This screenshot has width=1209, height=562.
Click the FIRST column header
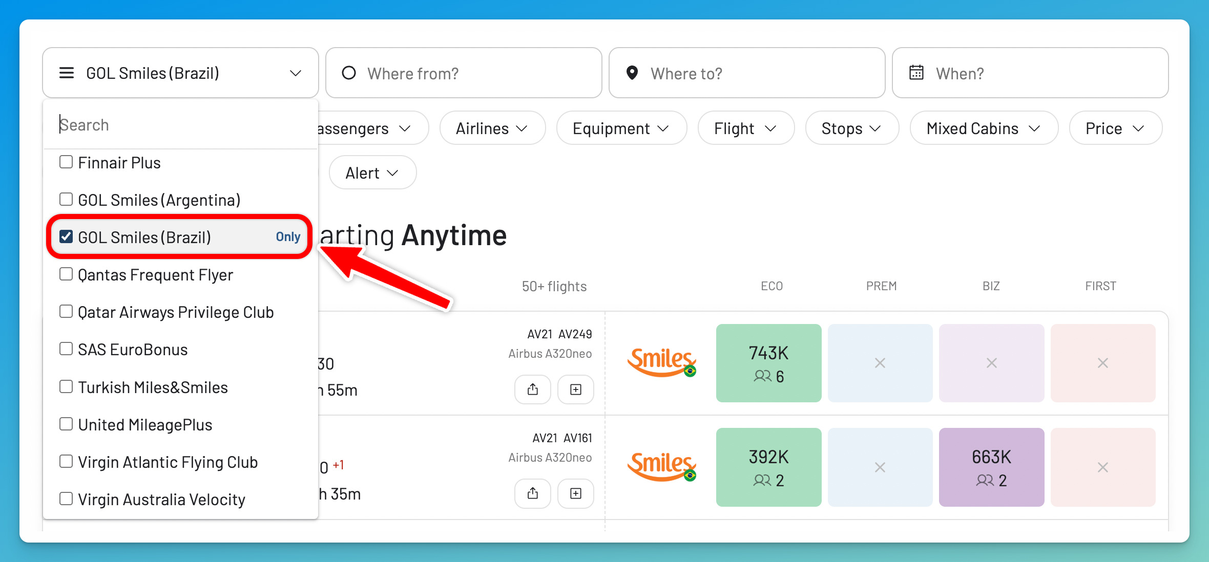(x=1100, y=286)
